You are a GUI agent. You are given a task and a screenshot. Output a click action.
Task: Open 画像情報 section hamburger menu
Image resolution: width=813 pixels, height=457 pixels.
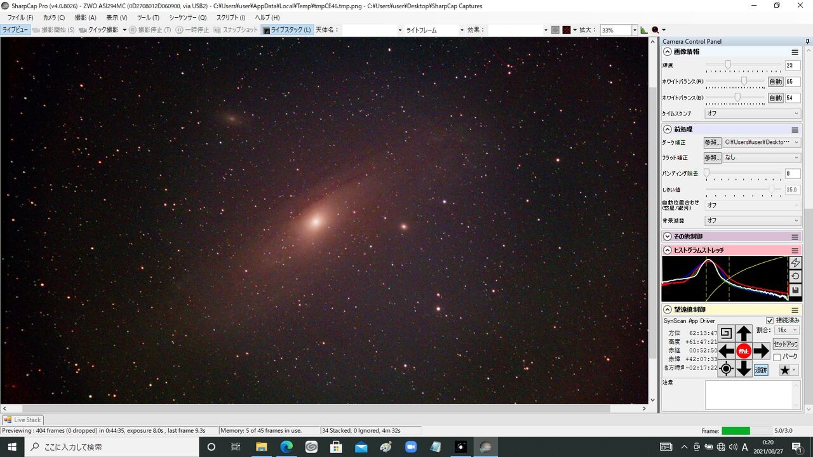click(x=795, y=52)
